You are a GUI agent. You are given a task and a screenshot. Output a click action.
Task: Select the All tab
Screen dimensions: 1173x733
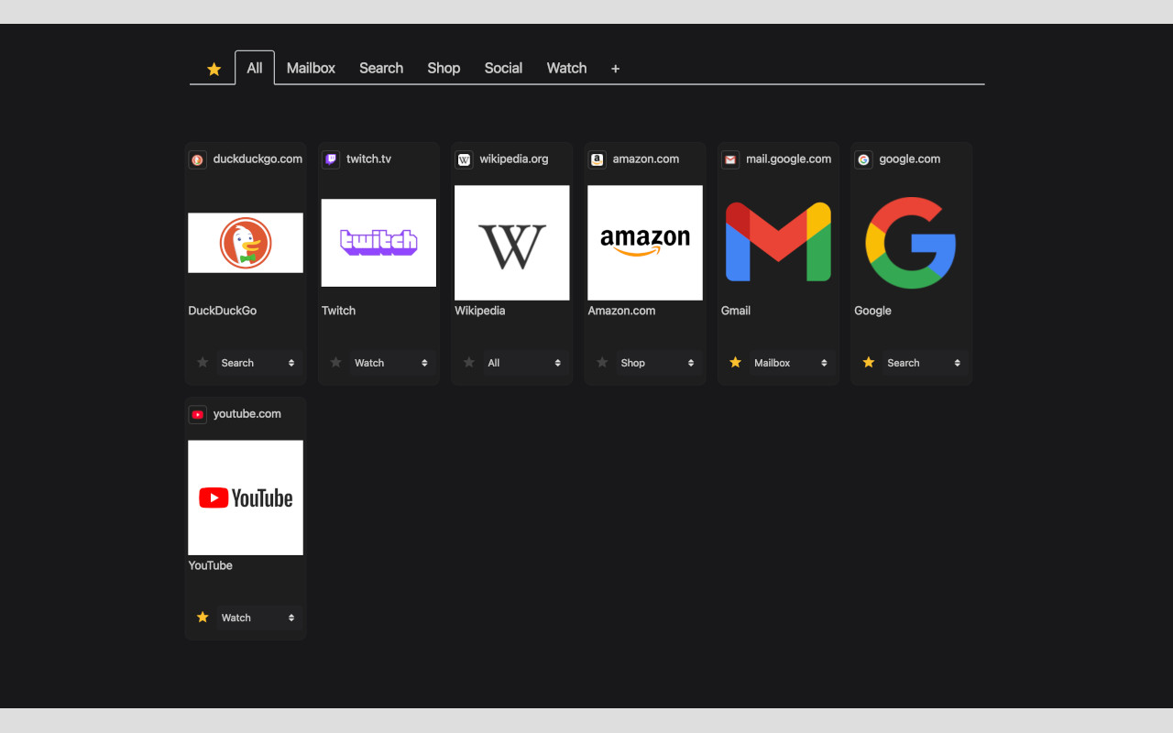255,68
